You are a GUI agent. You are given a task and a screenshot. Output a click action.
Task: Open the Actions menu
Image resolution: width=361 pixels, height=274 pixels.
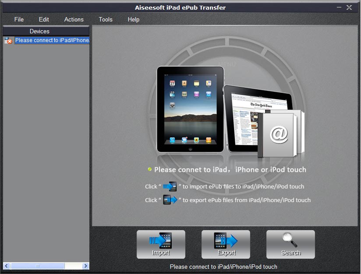[74, 19]
